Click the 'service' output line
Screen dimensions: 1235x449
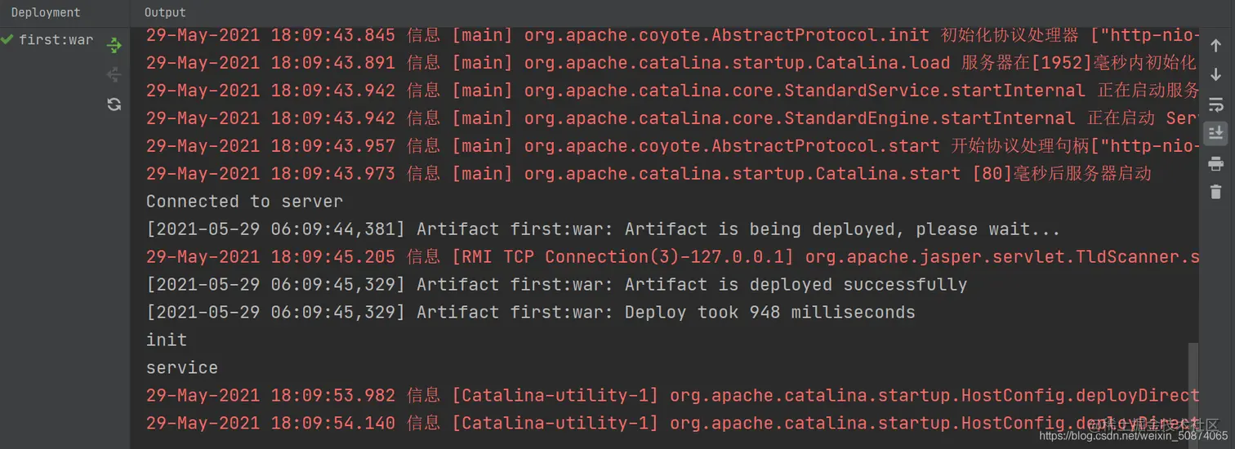[x=182, y=367]
